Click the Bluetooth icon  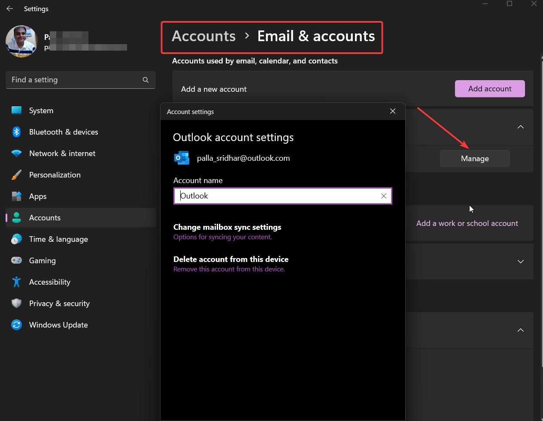point(16,132)
